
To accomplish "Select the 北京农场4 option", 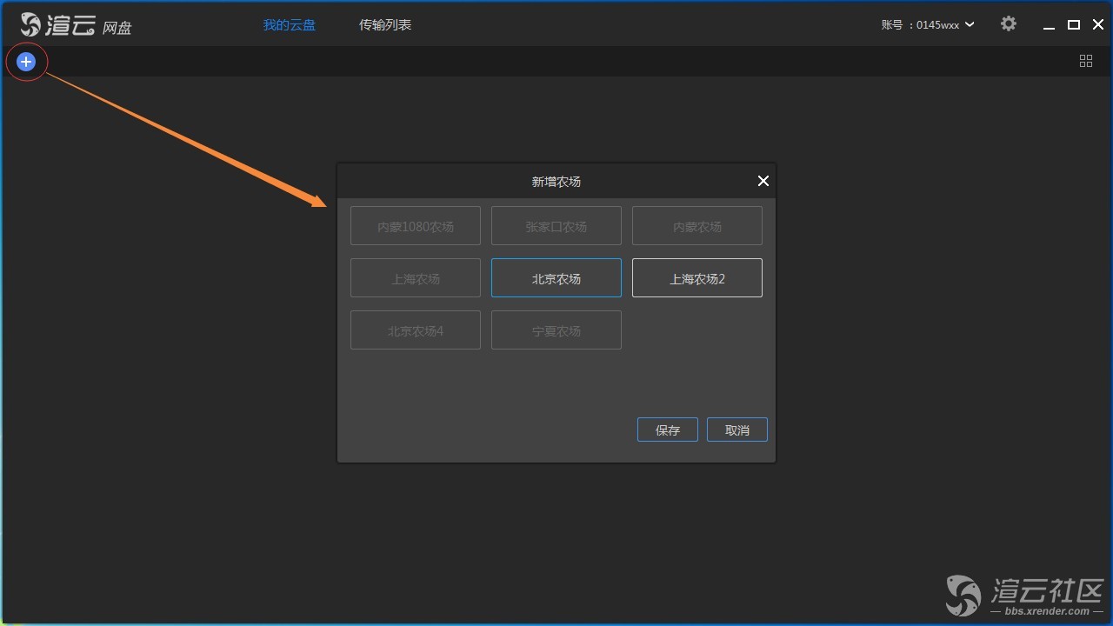I will [x=416, y=330].
